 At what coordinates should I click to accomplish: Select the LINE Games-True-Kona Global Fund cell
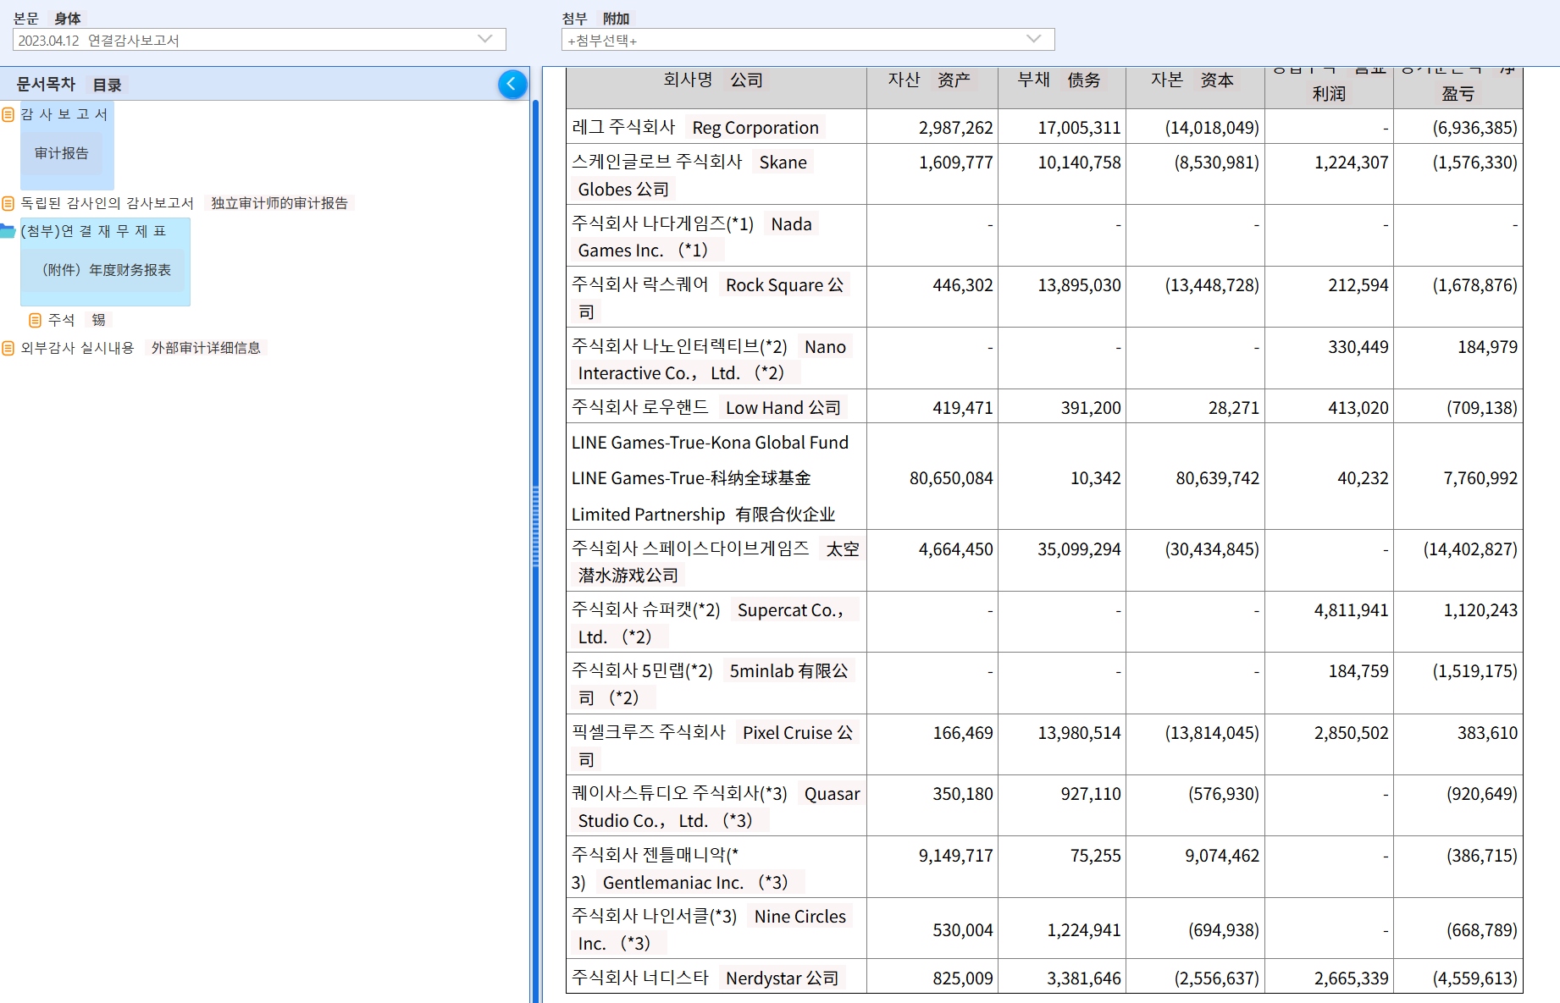point(716,477)
